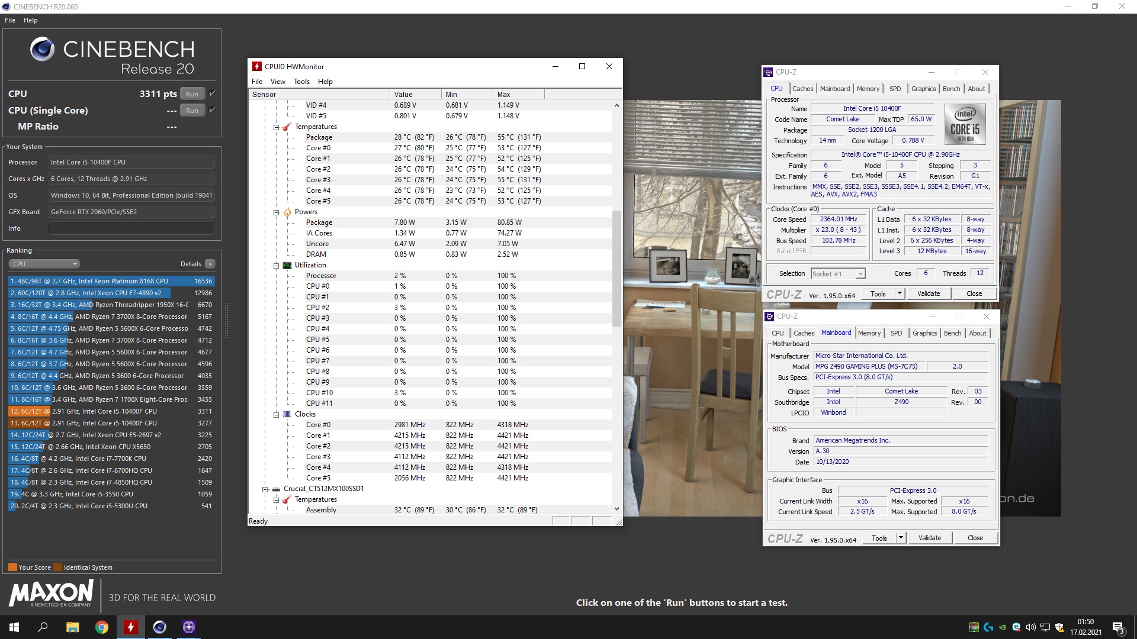Open the network status tray icon
Screen dimensions: 1137x639
click(x=1045, y=627)
